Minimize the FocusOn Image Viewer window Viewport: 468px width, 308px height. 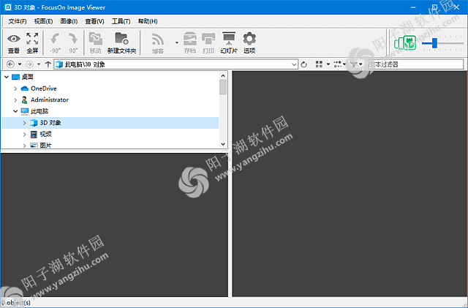pyautogui.click(x=413, y=7)
